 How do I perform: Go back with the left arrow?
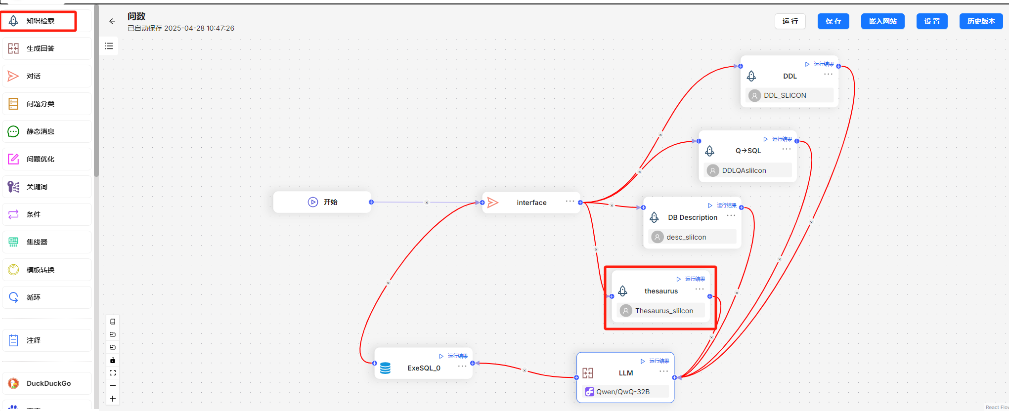tap(112, 21)
